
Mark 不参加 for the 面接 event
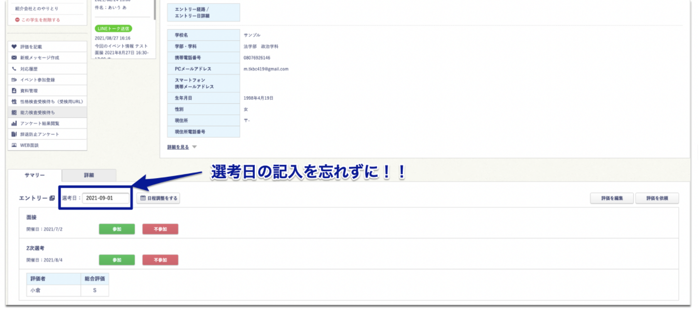tap(160, 229)
